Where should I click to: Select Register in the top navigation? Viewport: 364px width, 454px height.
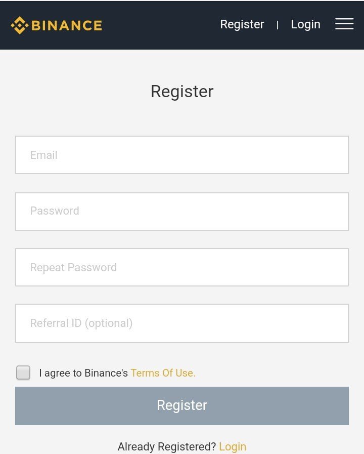tap(242, 24)
